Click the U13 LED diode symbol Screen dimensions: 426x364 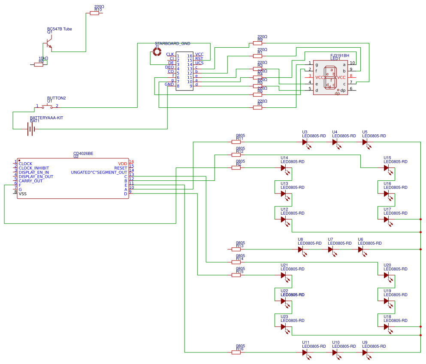tap(284, 194)
